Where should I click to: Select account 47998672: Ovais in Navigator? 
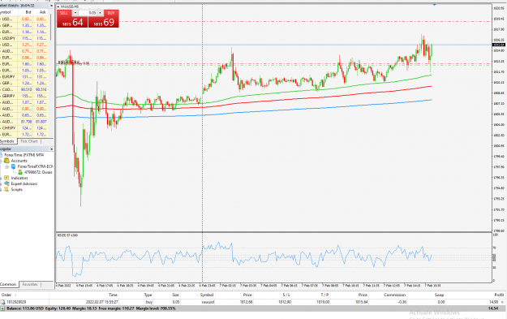pos(38,172)
